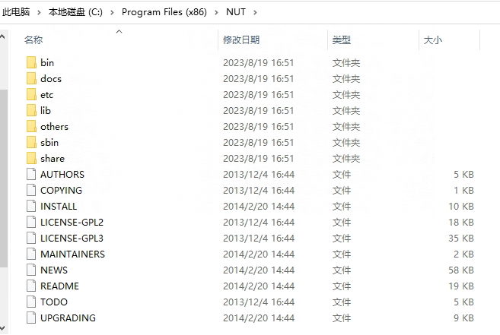
Task: Select the file name COPYING
Action: tap(61, 190)
